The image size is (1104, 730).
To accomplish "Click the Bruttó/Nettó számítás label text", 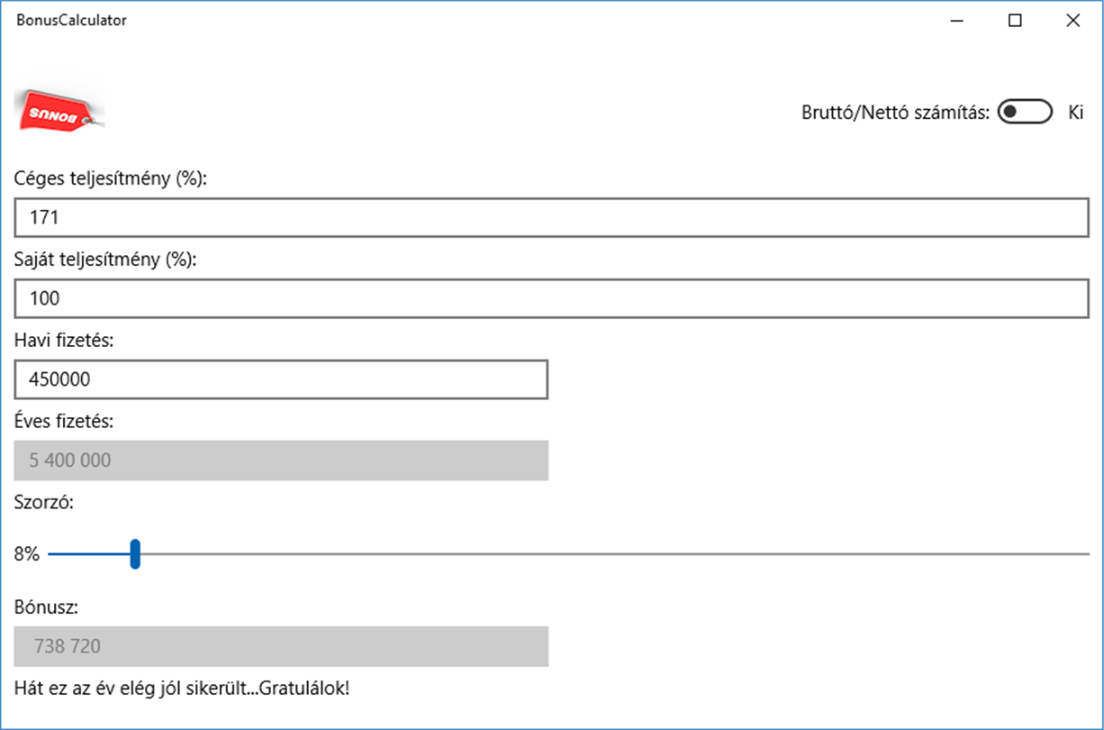I will pos(895,114).
